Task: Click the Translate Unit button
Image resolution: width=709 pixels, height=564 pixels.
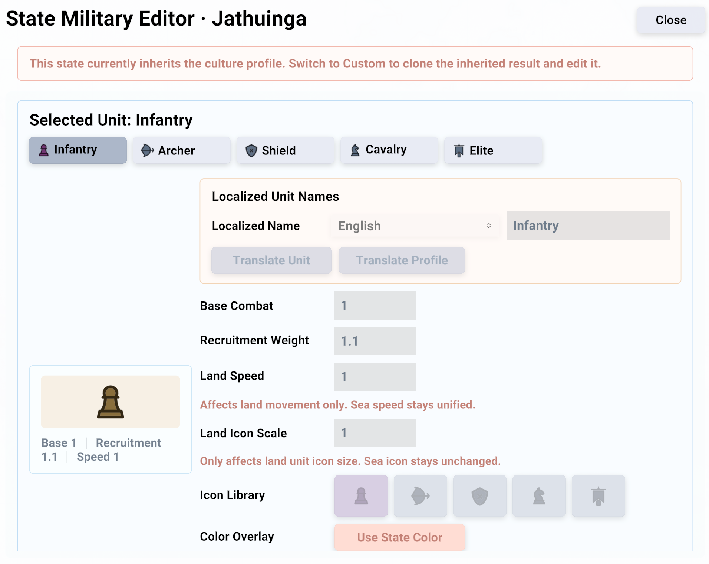Action: click(x=271, y=260)
